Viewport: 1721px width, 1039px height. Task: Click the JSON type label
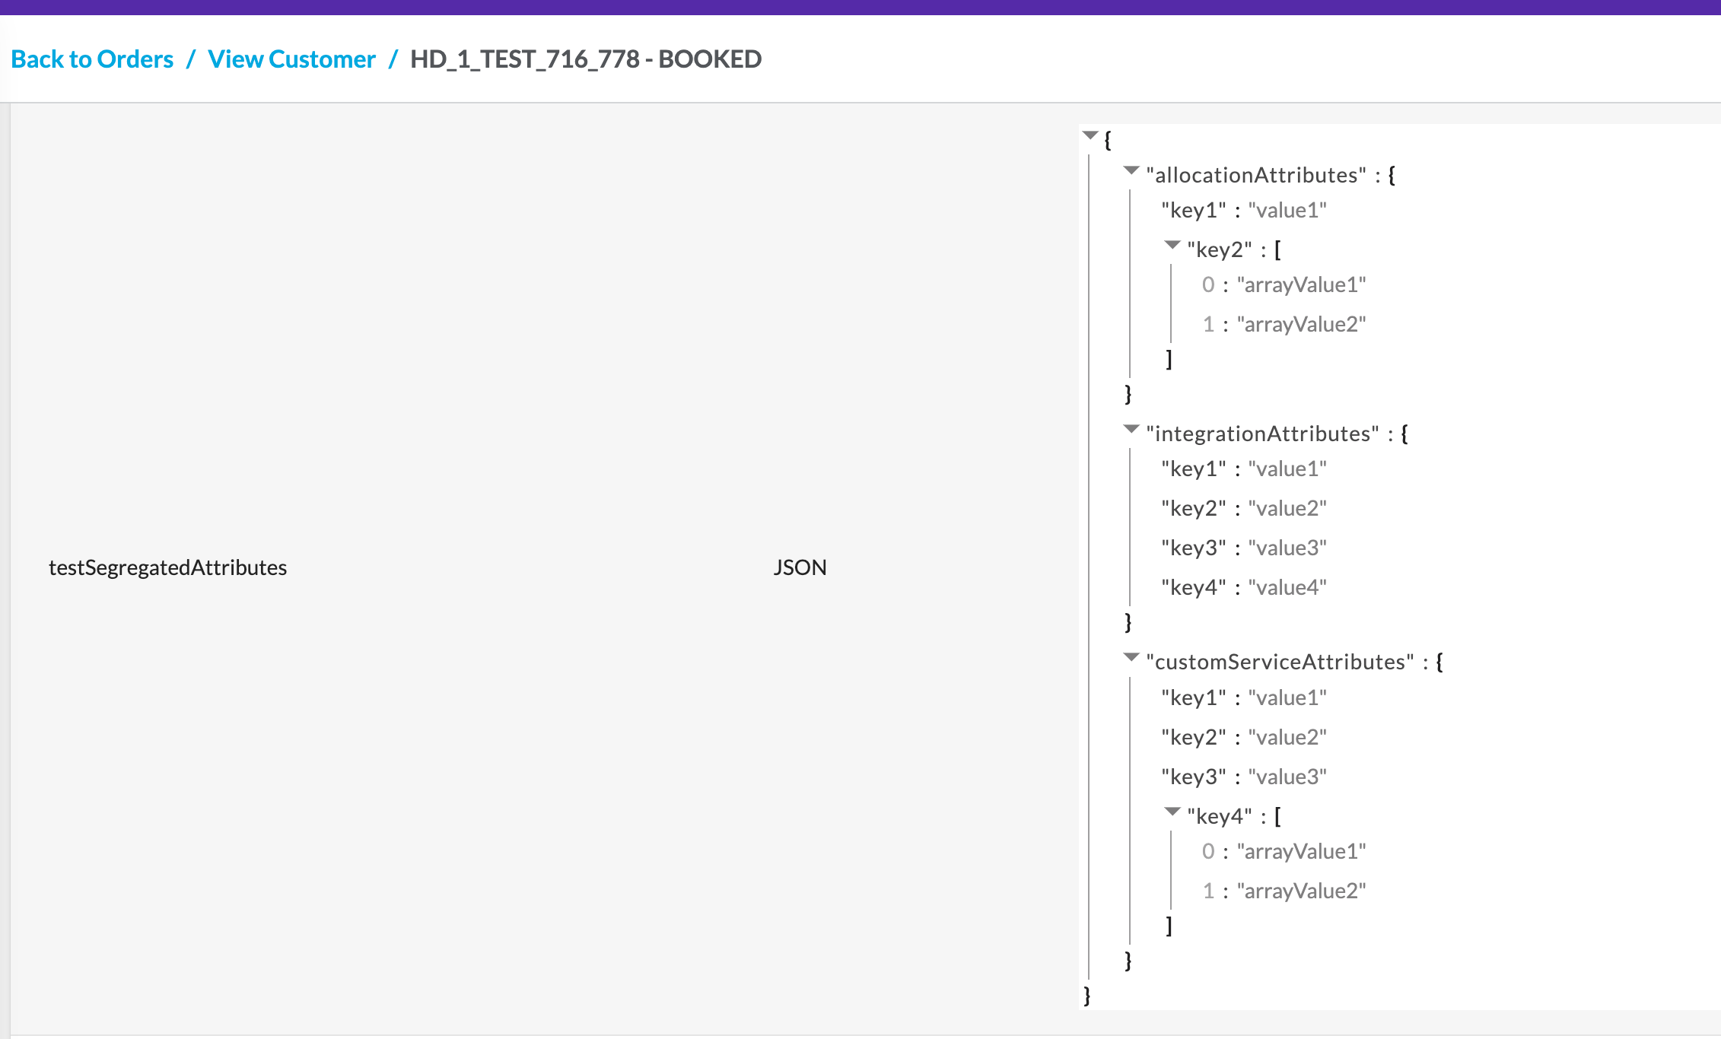tap(800, 567)
